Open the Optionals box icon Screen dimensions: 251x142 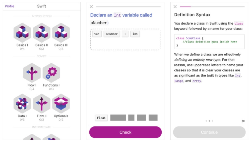61,104
